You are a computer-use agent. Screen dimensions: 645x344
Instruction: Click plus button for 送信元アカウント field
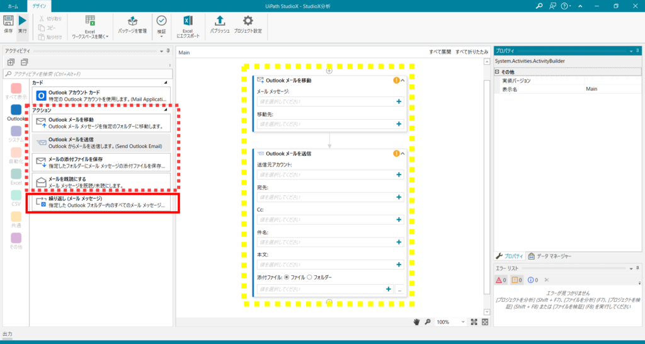399,175
